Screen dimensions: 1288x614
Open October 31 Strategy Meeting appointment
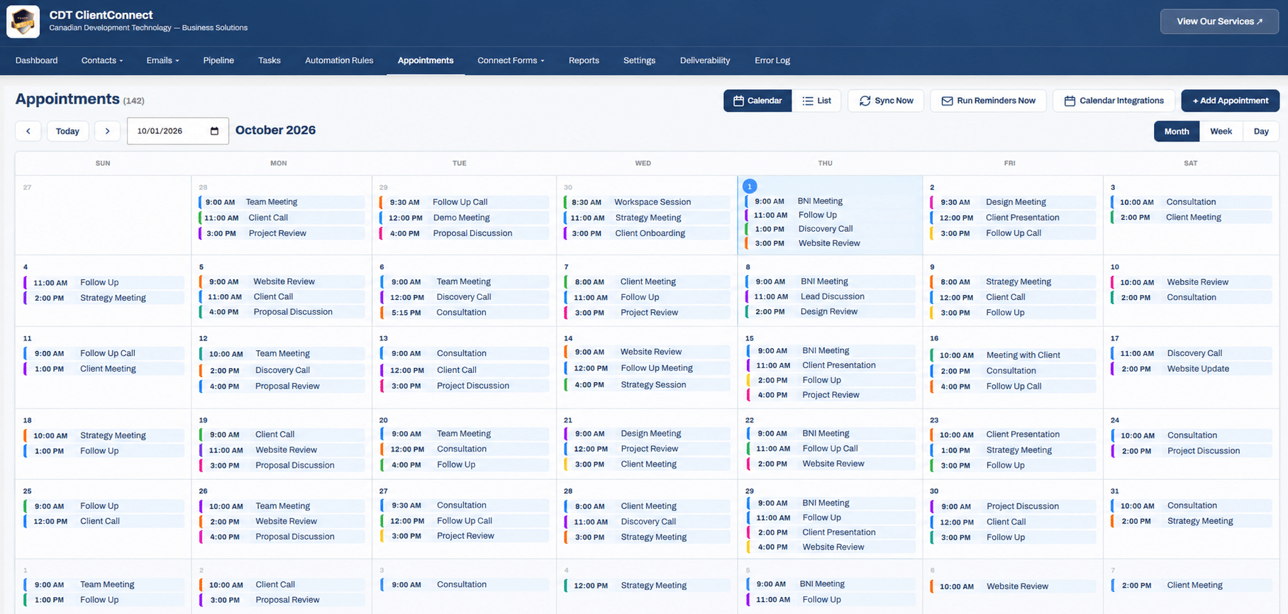(x=1192, y=521)
